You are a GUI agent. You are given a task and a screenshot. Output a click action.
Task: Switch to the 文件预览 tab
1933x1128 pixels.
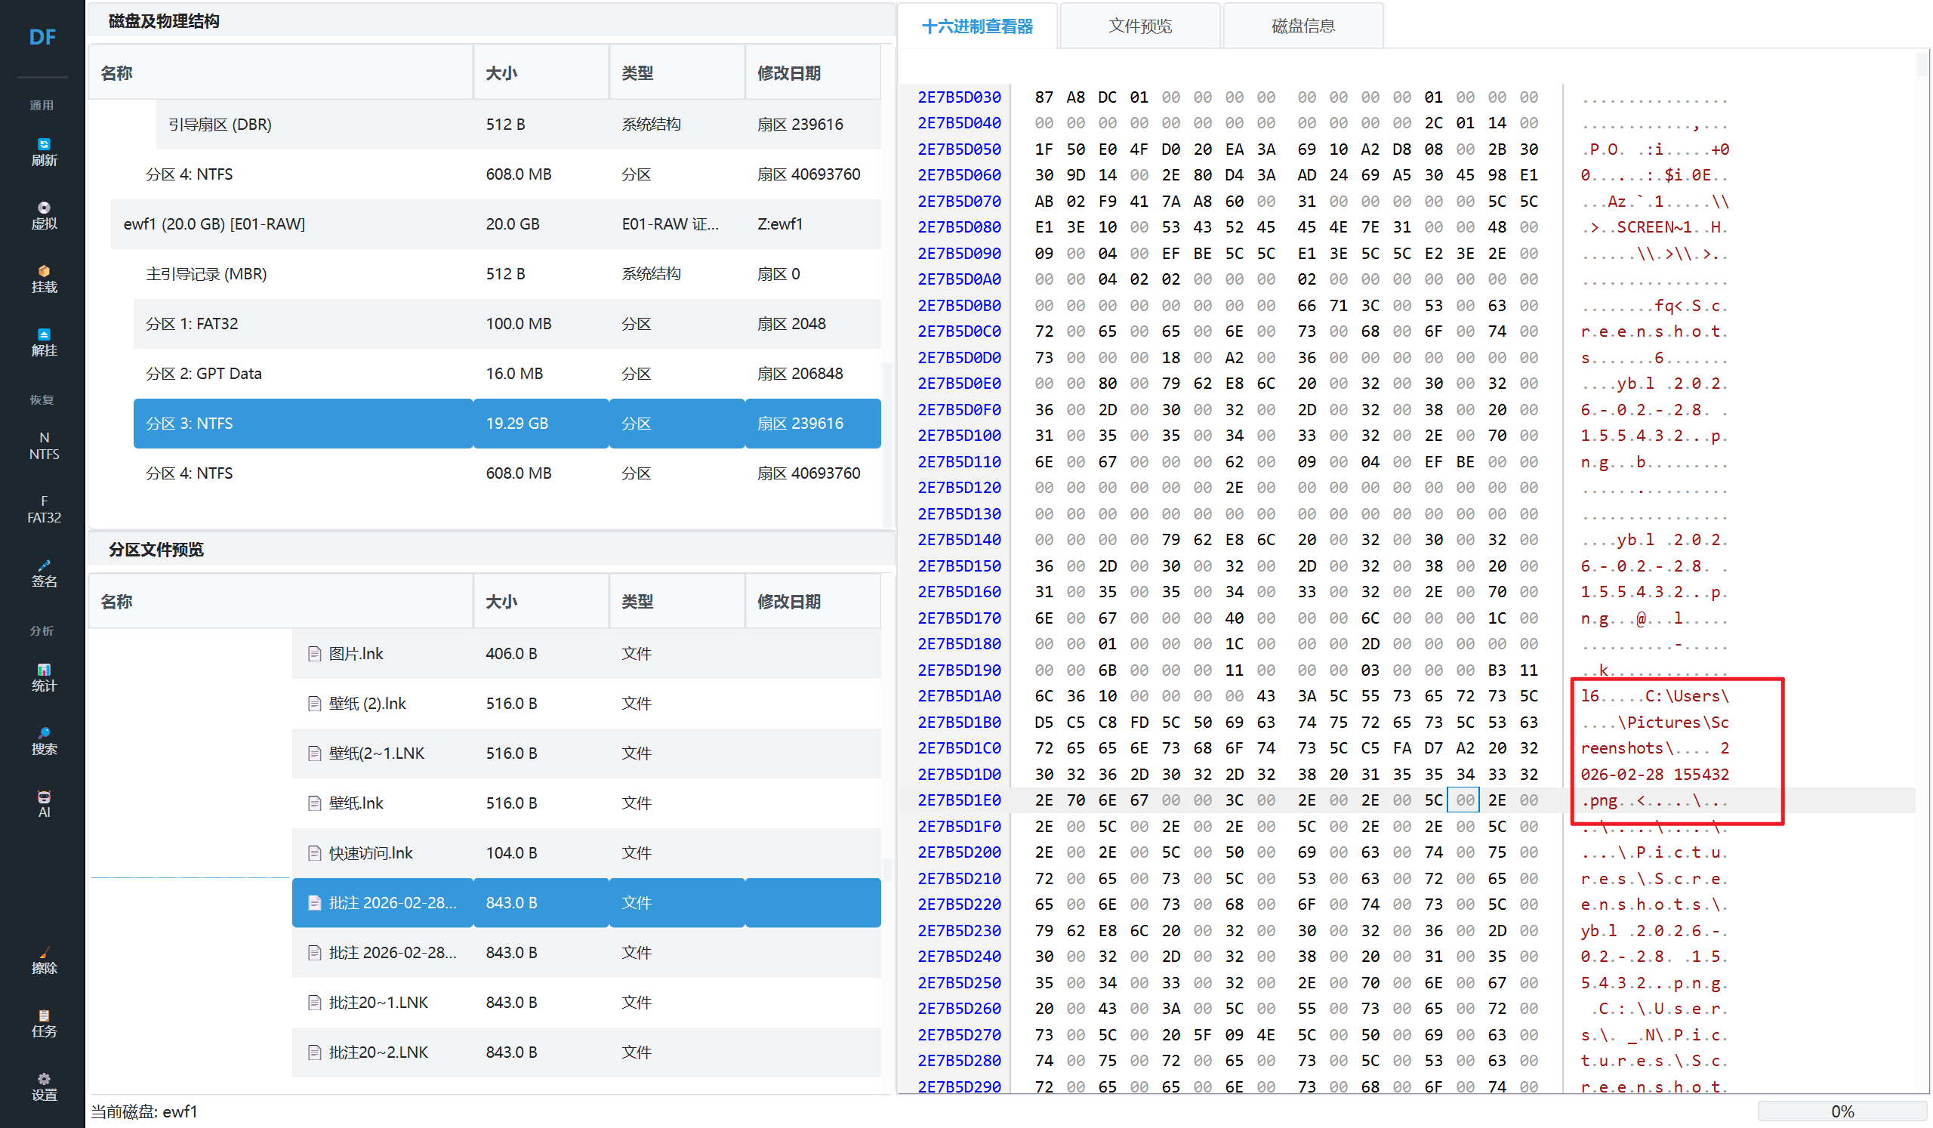(x=1140, y=26)
